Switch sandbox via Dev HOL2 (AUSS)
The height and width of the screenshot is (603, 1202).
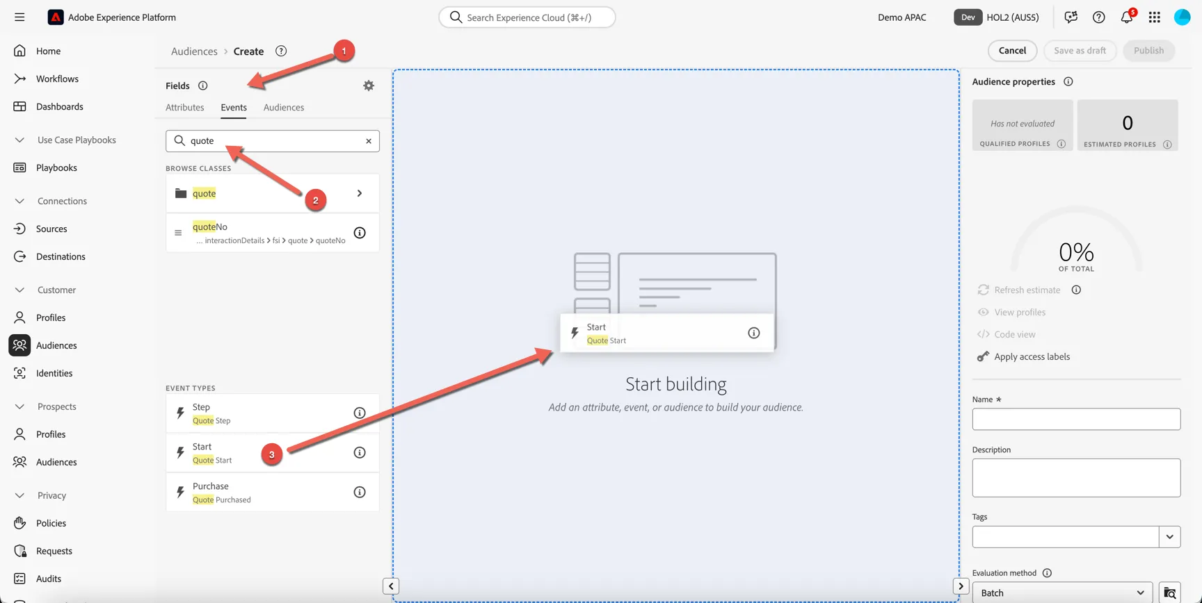[x=996, y=17]
